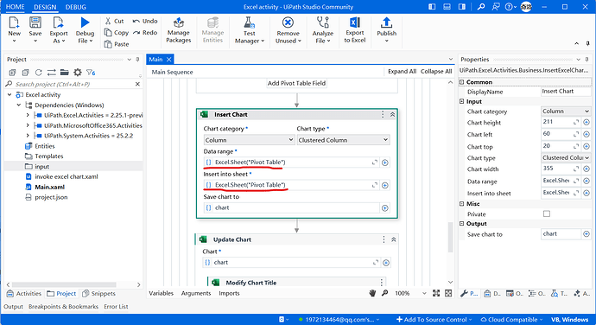
Task: Click Export to Excel icon
Action: click(355, 22)
